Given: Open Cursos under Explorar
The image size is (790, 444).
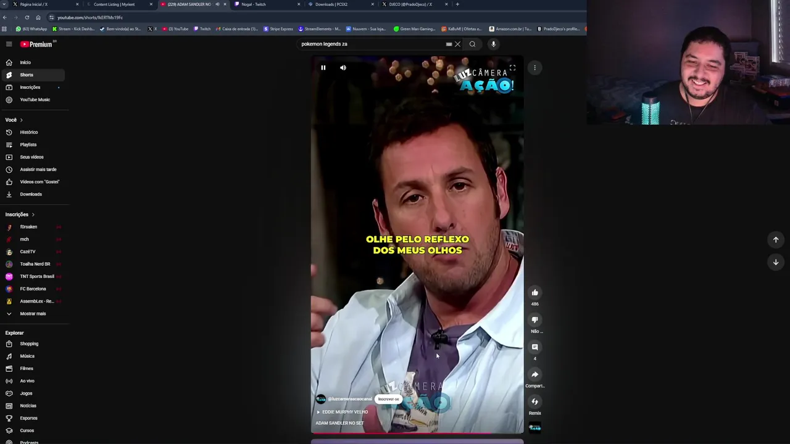Looking at the screenshot, I should [x=32, y=430].
